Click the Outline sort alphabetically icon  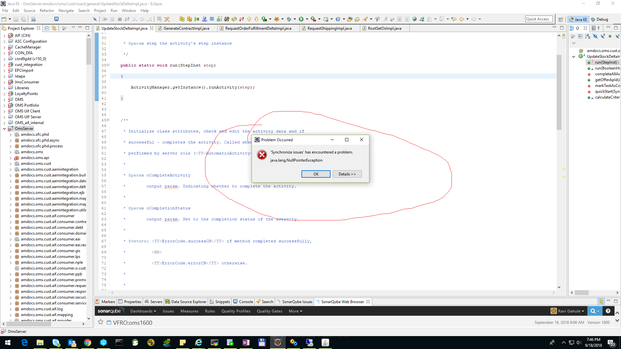click(588, 36)
